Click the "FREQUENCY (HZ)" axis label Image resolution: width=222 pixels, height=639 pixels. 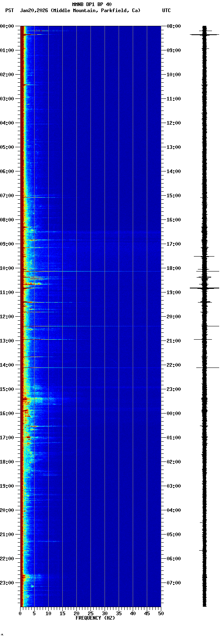click(95, 618)
